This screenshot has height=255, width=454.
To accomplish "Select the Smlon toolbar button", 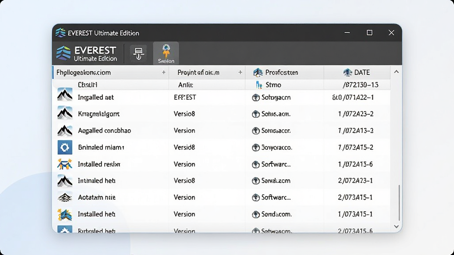I will pyautogui.click(x=166, y=53).
